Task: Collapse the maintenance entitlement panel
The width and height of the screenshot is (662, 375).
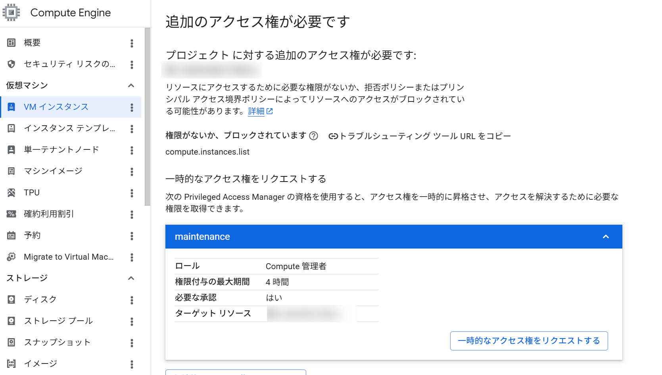Action: tap(606, 237)
